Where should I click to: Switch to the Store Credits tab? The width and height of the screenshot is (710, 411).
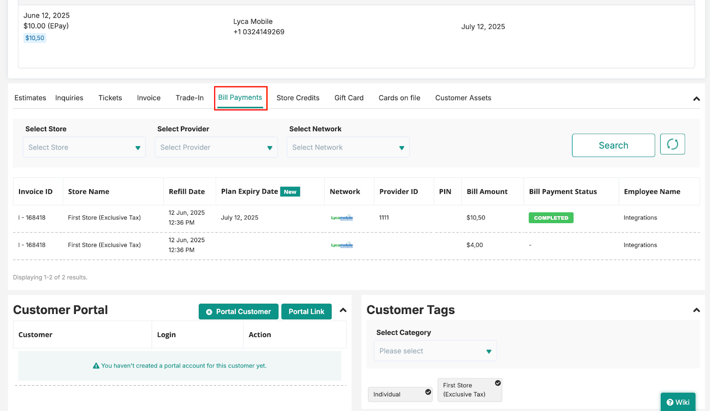click(x=298, y=98)
